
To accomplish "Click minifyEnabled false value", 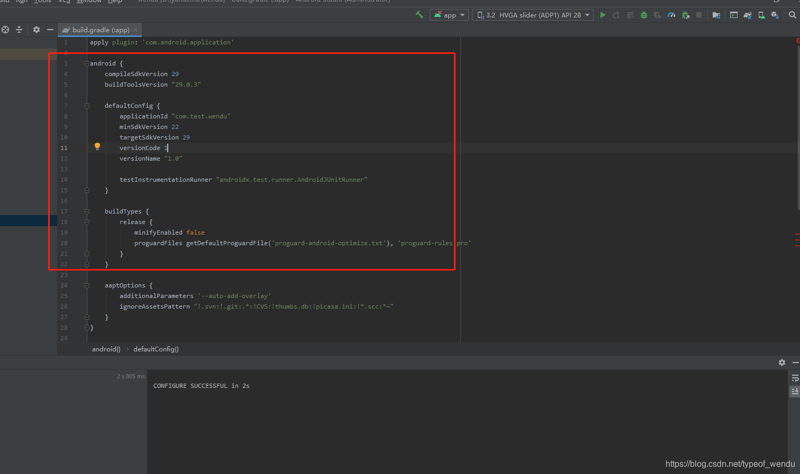I will pos(195,233).
